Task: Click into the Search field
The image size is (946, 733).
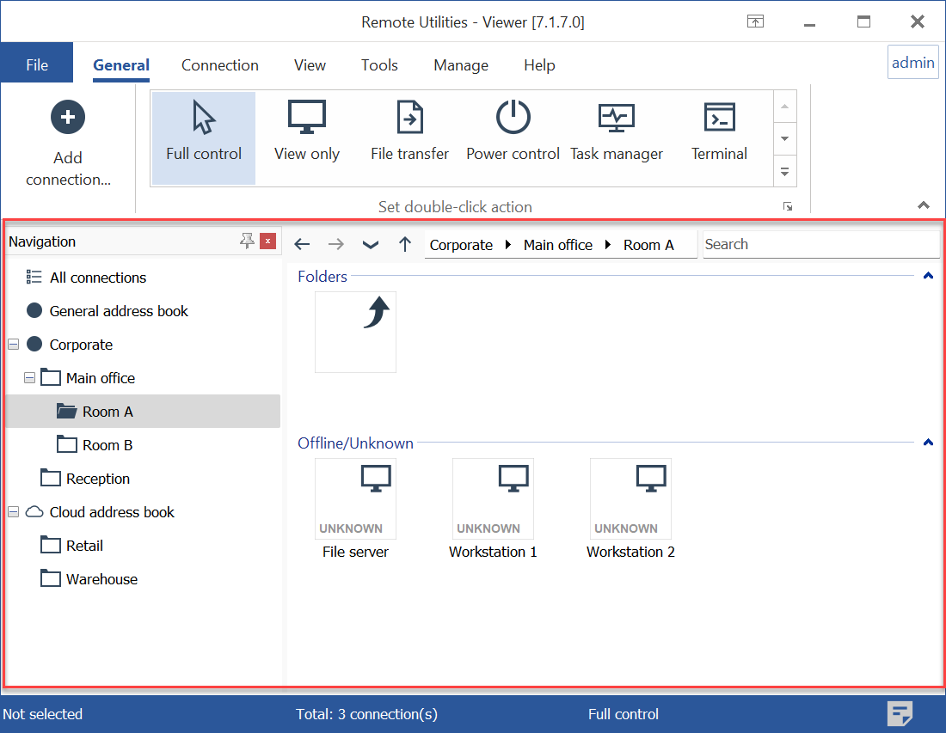Action: (x=820, y=245)
